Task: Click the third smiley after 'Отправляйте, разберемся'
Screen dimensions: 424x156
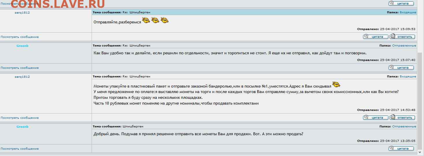Action: pos(164,21)
